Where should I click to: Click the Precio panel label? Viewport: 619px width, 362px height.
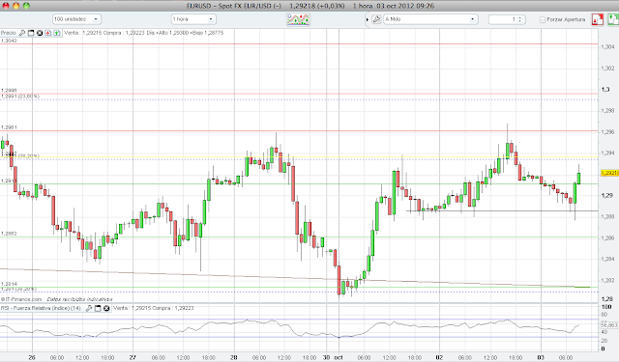click(x=9, y=33)
